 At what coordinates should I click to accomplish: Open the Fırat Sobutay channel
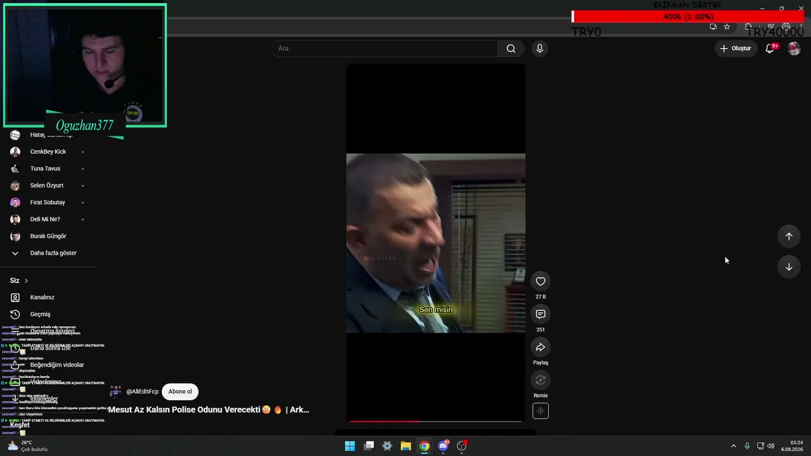pyautogui.click(x=48, y=203)
